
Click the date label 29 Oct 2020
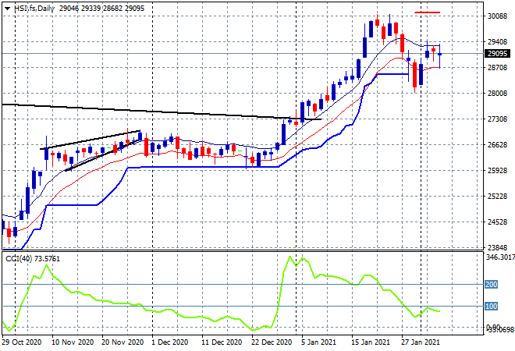(22, 342)
